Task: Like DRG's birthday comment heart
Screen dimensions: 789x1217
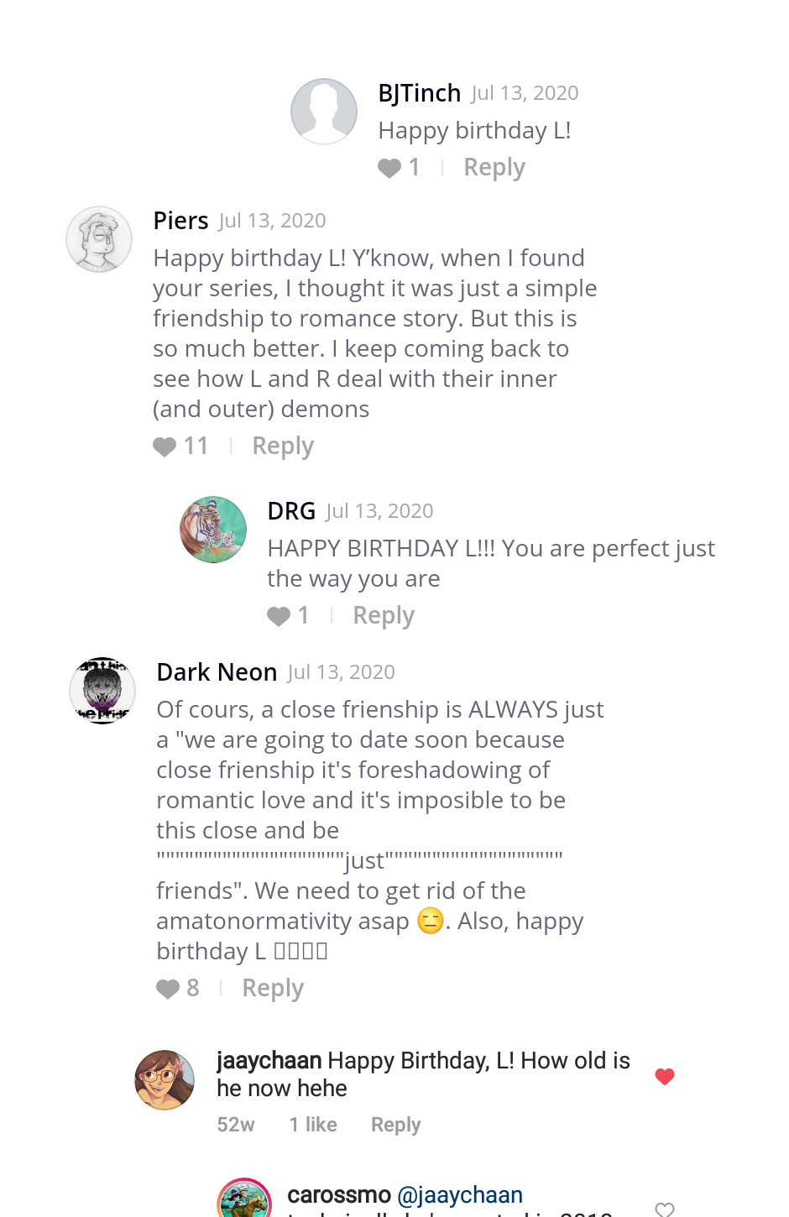Action: [x=279, y=617]
